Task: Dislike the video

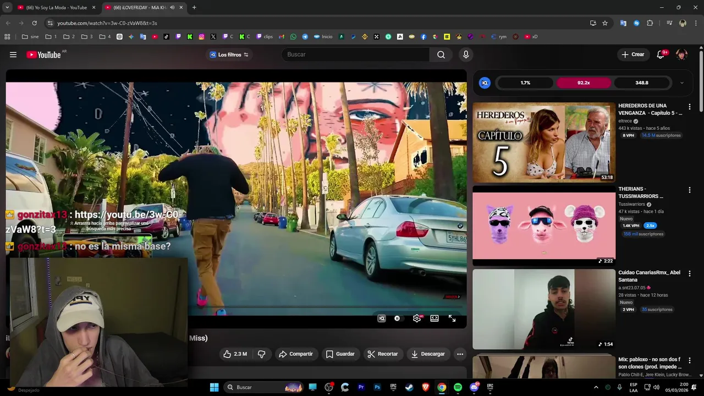Action: tap(262, 354)
